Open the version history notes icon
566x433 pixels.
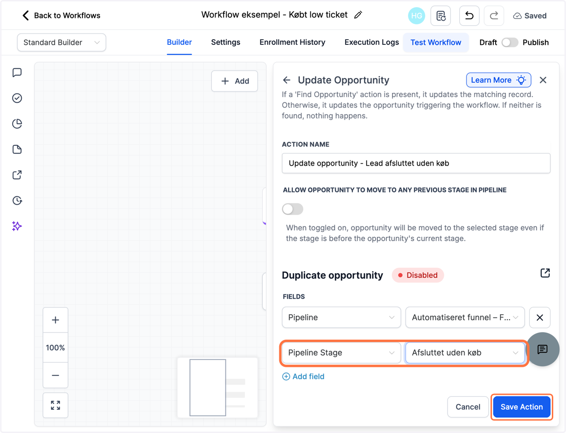[x=441, y=16]
